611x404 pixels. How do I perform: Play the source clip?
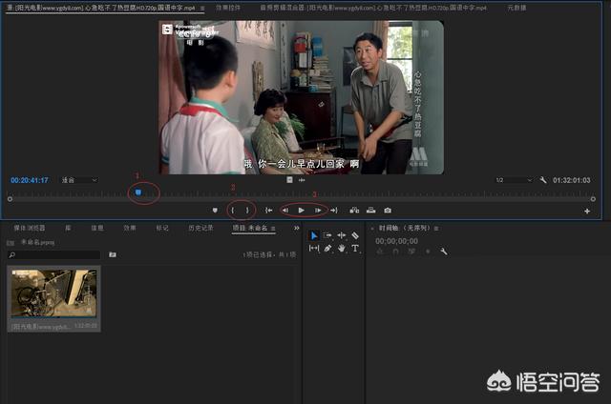pos(302,211)
